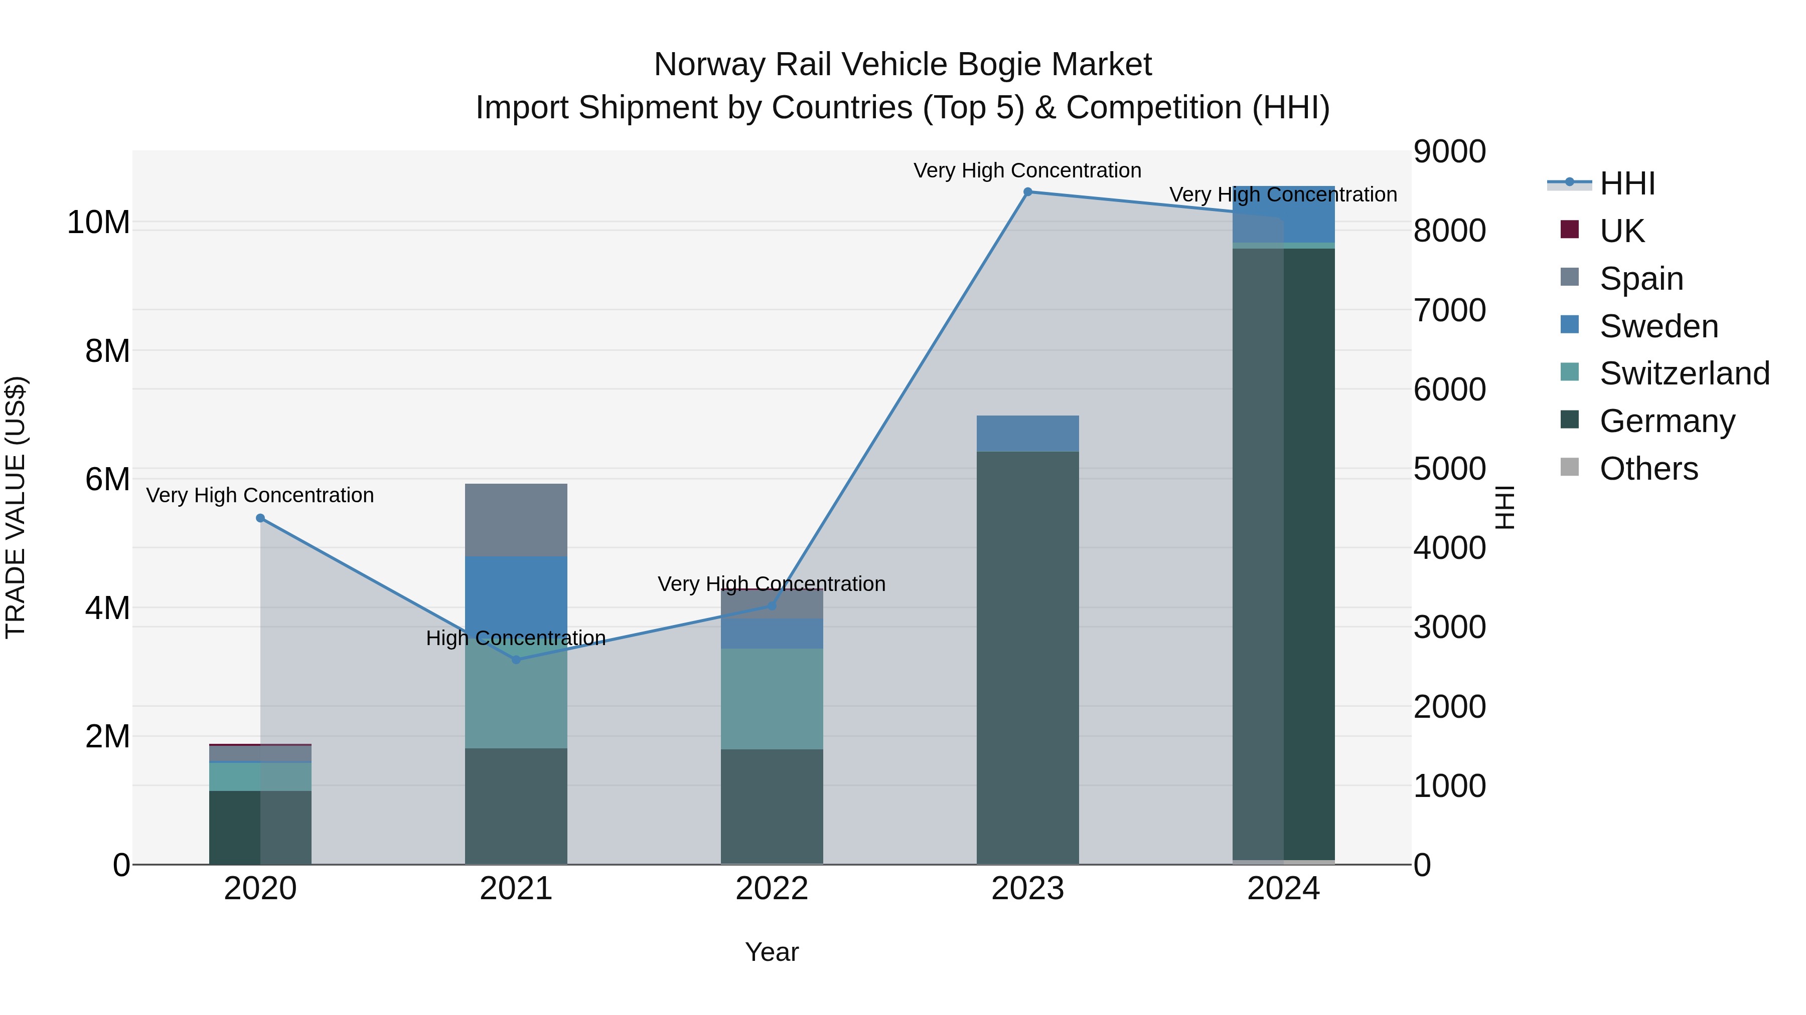
Task: Click the 'High Concentration' annotation for 2021
Action: click(x=516, y=638)
